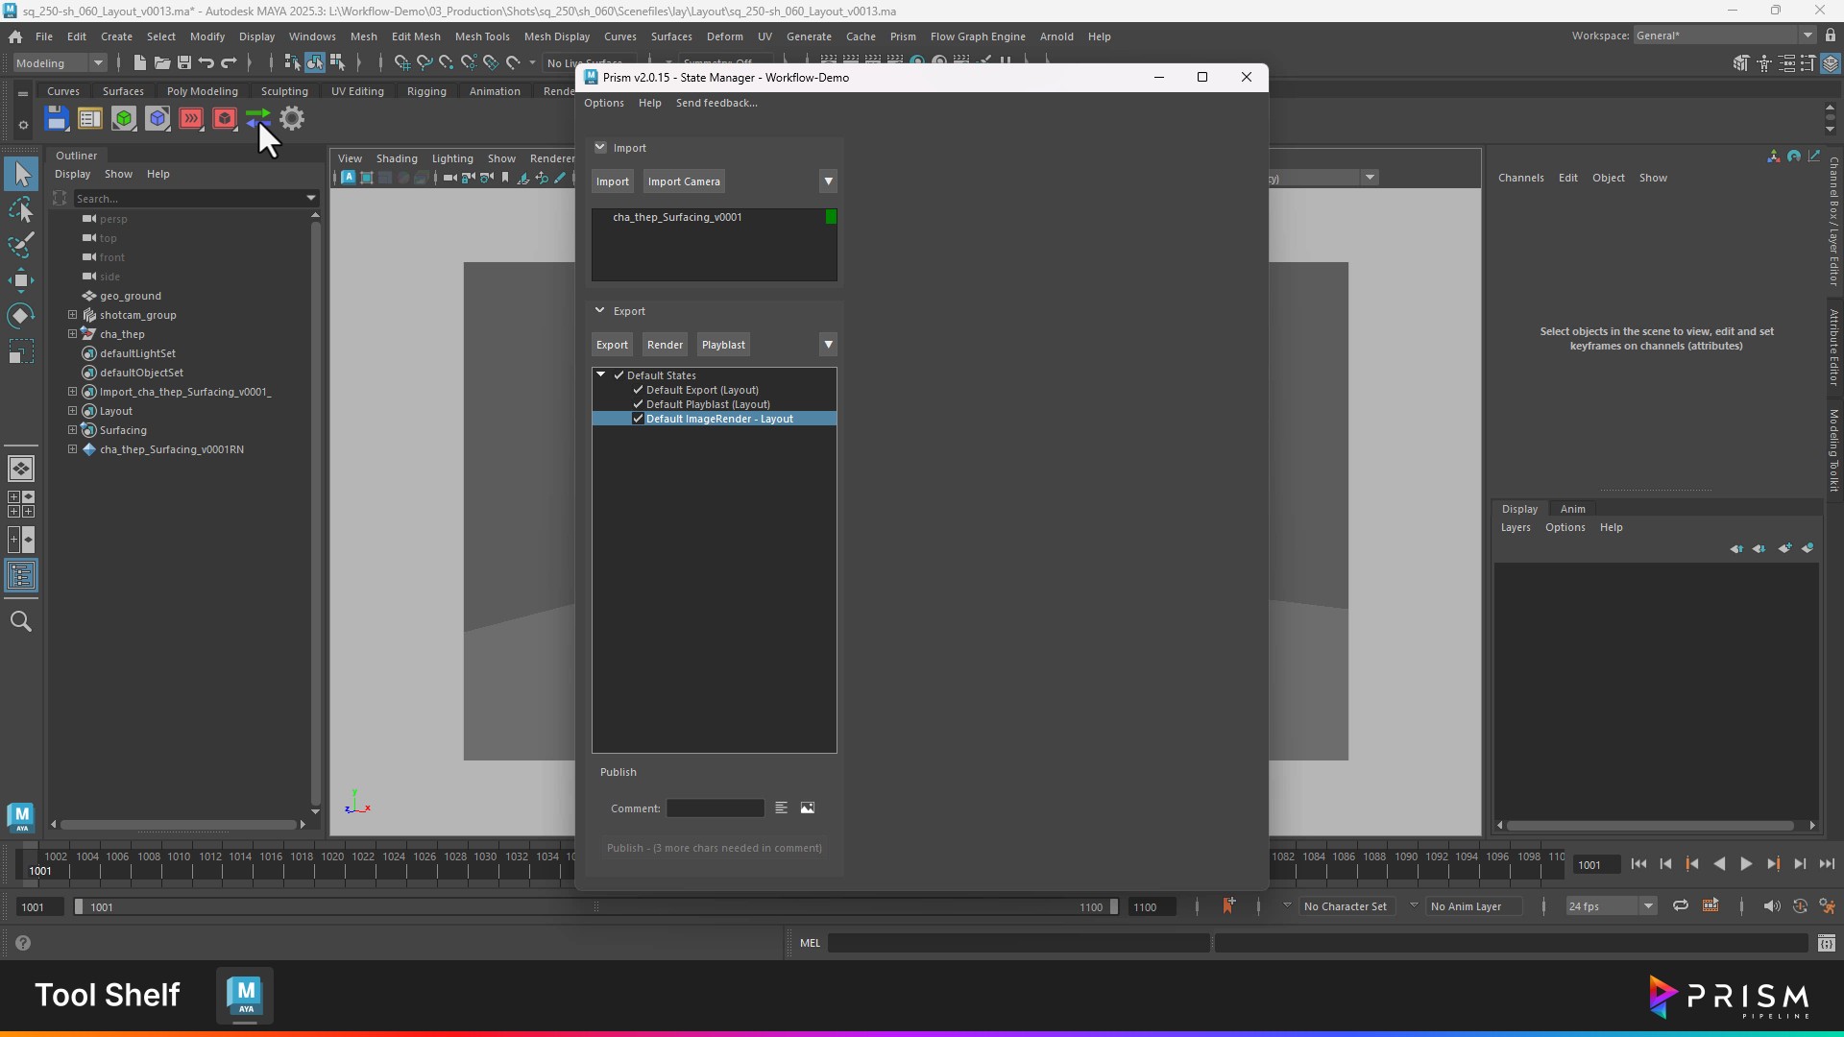Uncheck Default Export (Layout) state

[x=639, y=390]
